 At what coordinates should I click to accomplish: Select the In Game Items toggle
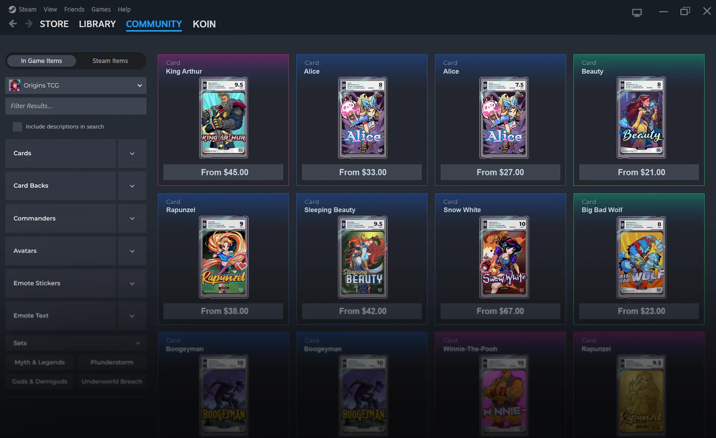[x=41, y=61]
